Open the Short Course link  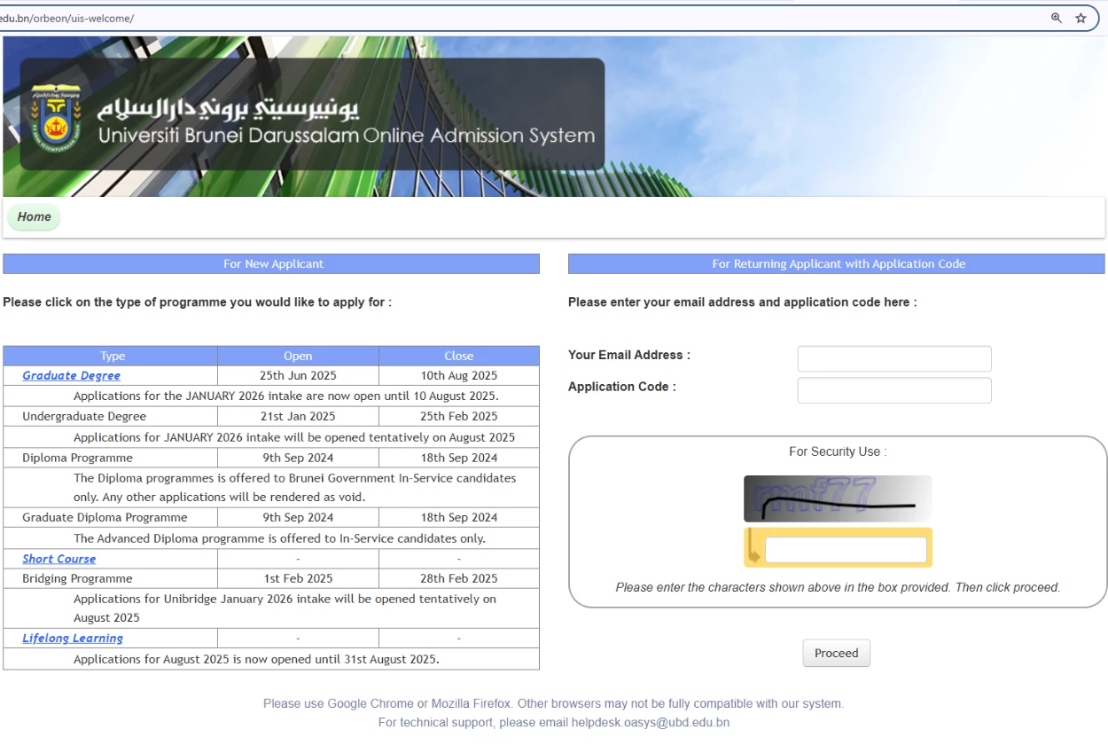click(59, 559)
